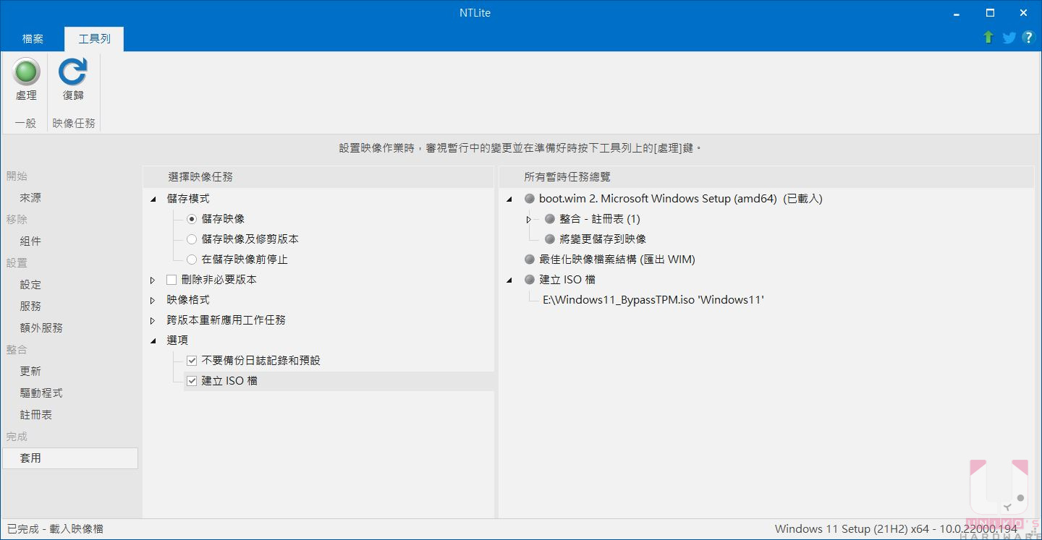
Task: Open the Twitter bird icon
Action: (1009, 38)
